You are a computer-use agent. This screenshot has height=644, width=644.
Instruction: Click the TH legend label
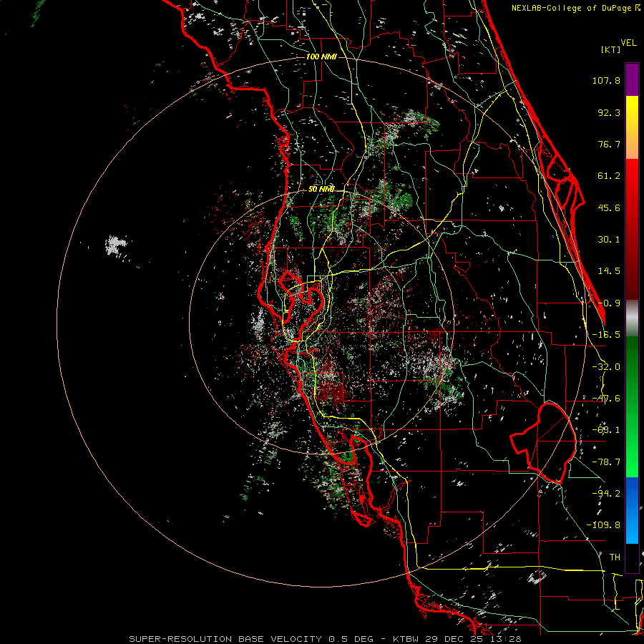click(x=615, y=557)
